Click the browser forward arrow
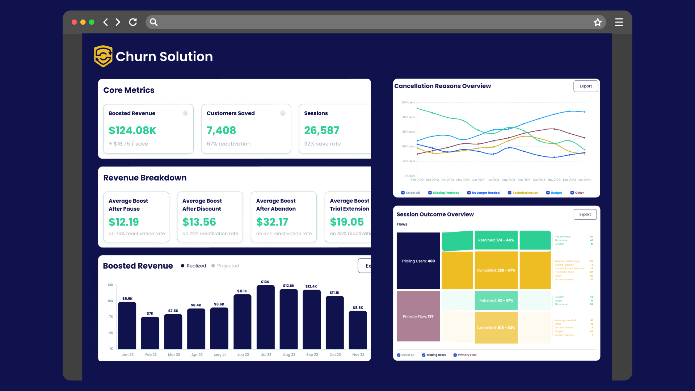 [118, 22]
